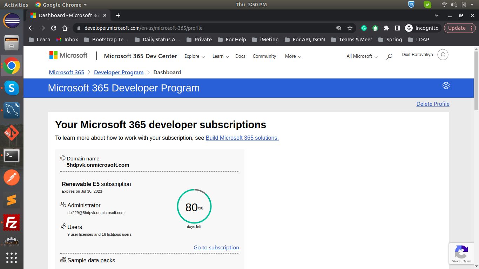Open the Microsoft 365 Dev Center link
Image resolution: width=479 pixels, height=269 pixels.
tap(141, 56)
